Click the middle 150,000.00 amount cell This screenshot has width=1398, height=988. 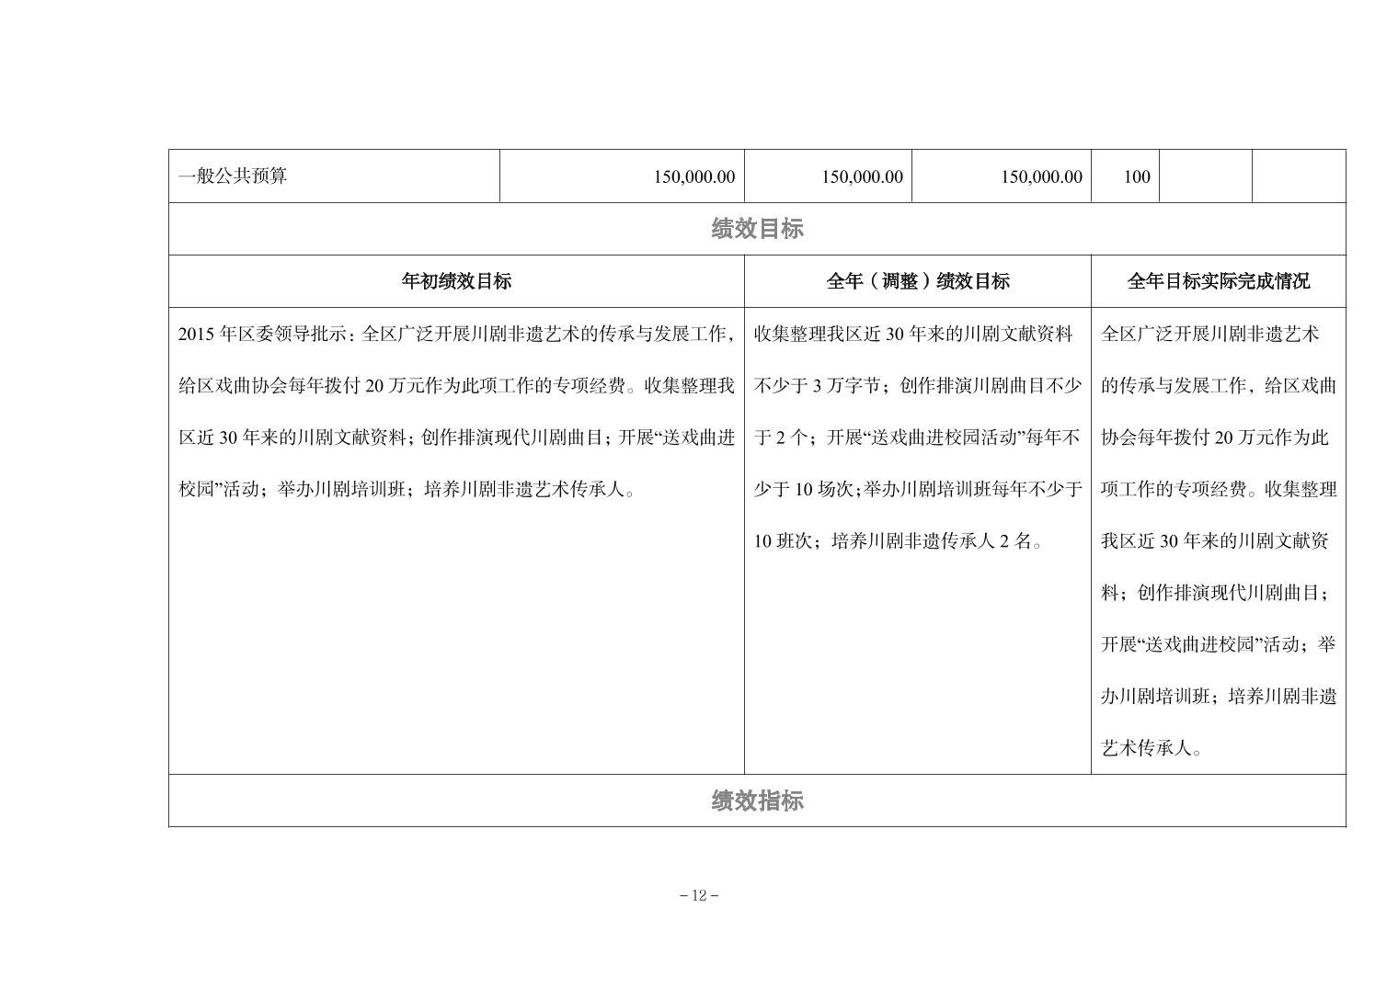click(x=861, y=176)
